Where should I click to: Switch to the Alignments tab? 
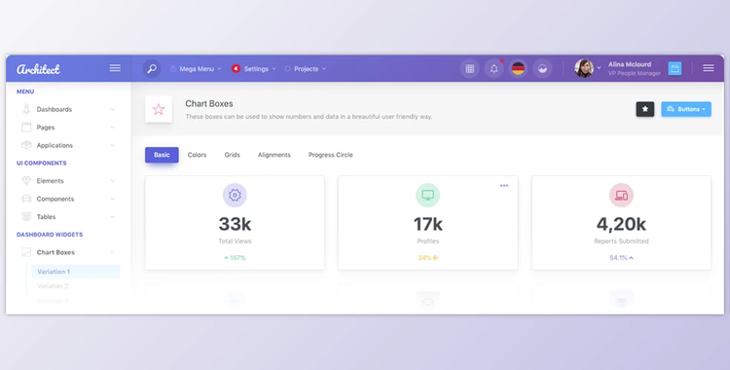pyautogui.click(x=274, y=155)
